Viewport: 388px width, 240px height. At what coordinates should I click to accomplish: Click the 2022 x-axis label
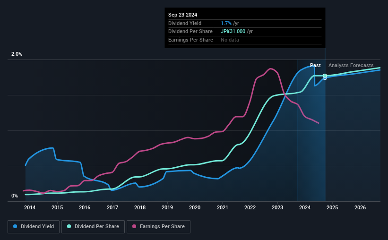pyautogui.click(x=250, y=207)
